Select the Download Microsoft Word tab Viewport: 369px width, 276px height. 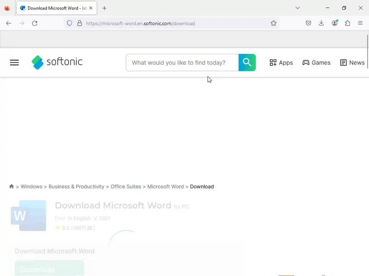pos(57,8)
